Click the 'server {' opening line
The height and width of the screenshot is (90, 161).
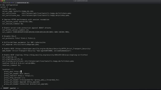click(4, 7)
